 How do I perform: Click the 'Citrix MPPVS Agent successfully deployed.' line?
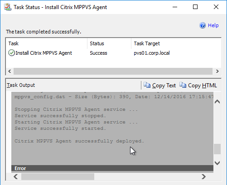tap(79, 141)
